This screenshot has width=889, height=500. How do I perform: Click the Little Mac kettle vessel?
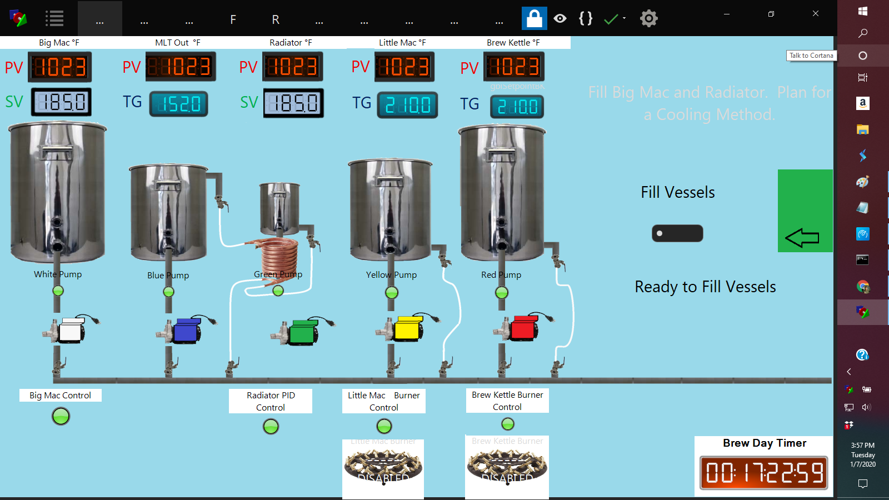pyautogui.click(x=390, y=209)
